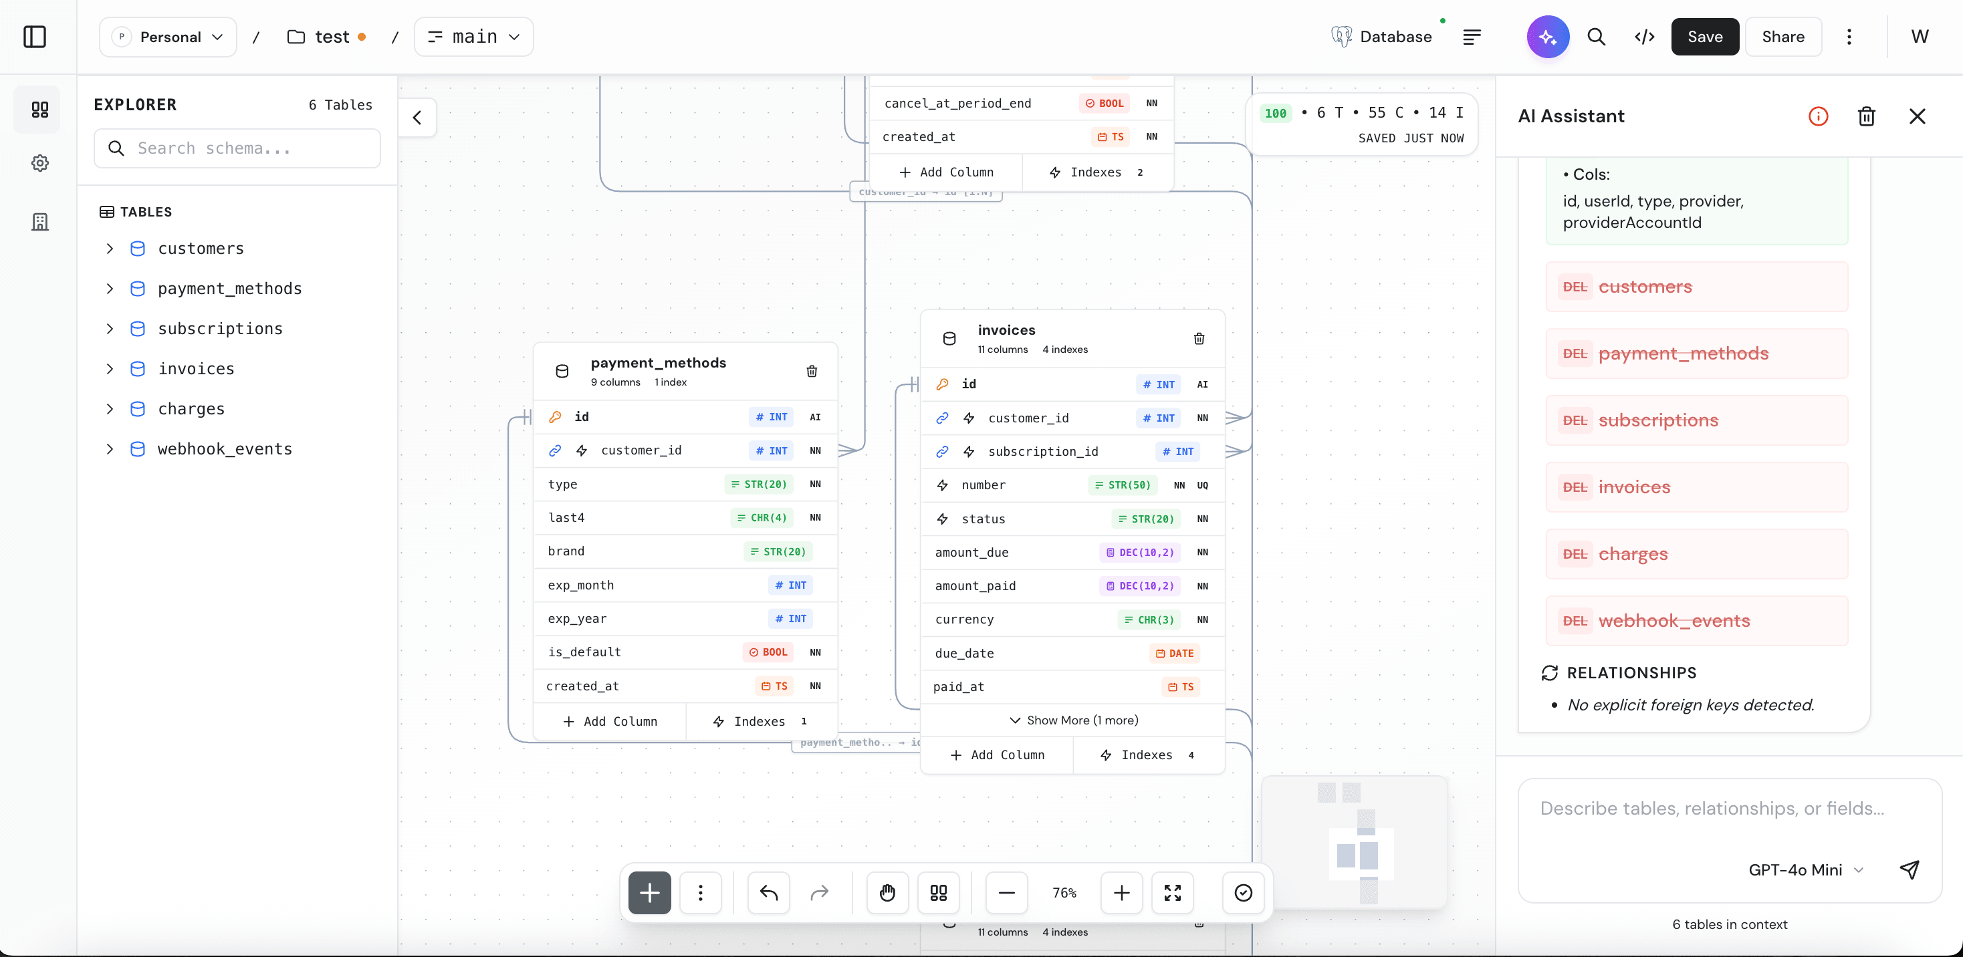The width and height of the screenshot is (1963, 957).
Task: Delete the invoices table via its trash icon
Action: coord(1199,337)
